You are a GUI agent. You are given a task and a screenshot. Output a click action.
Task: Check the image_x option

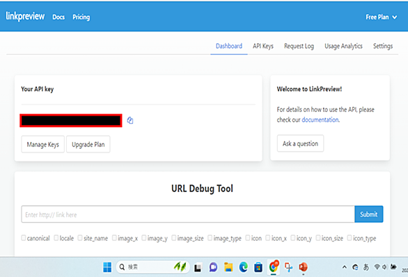114,238
